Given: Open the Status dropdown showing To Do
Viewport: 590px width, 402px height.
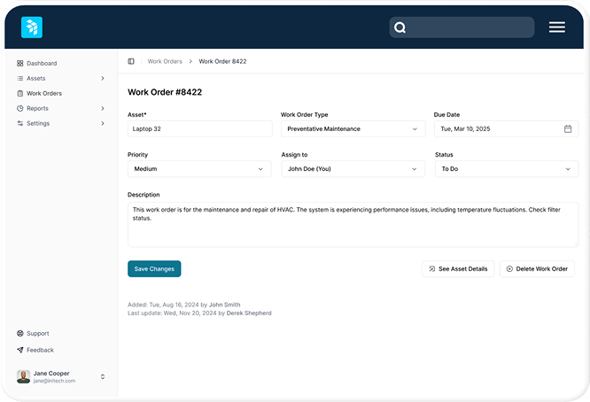Looking at the screenshot, I should click(x=507, y=169).
